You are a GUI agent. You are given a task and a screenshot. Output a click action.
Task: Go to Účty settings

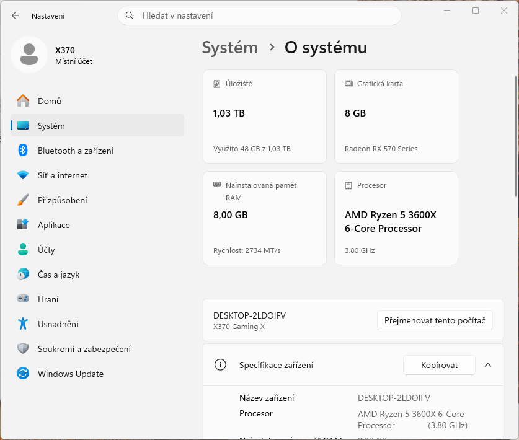(47, 250)
